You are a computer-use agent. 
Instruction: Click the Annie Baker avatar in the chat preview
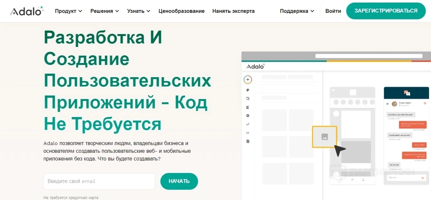point(394,104)
